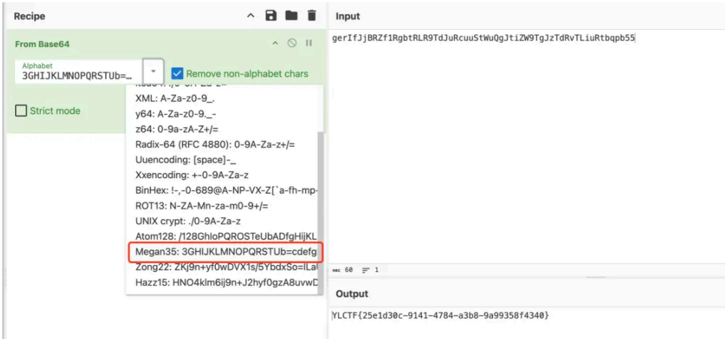The width and height of the screenshot is (728, 339).
Task: Select the Atom128 alphabet option
Action: coord(222,237)
